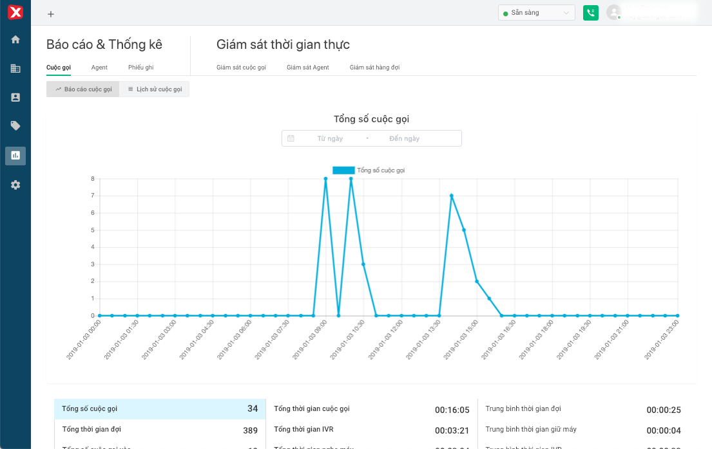Click the 00:03:21 value

tap(452, 430)
